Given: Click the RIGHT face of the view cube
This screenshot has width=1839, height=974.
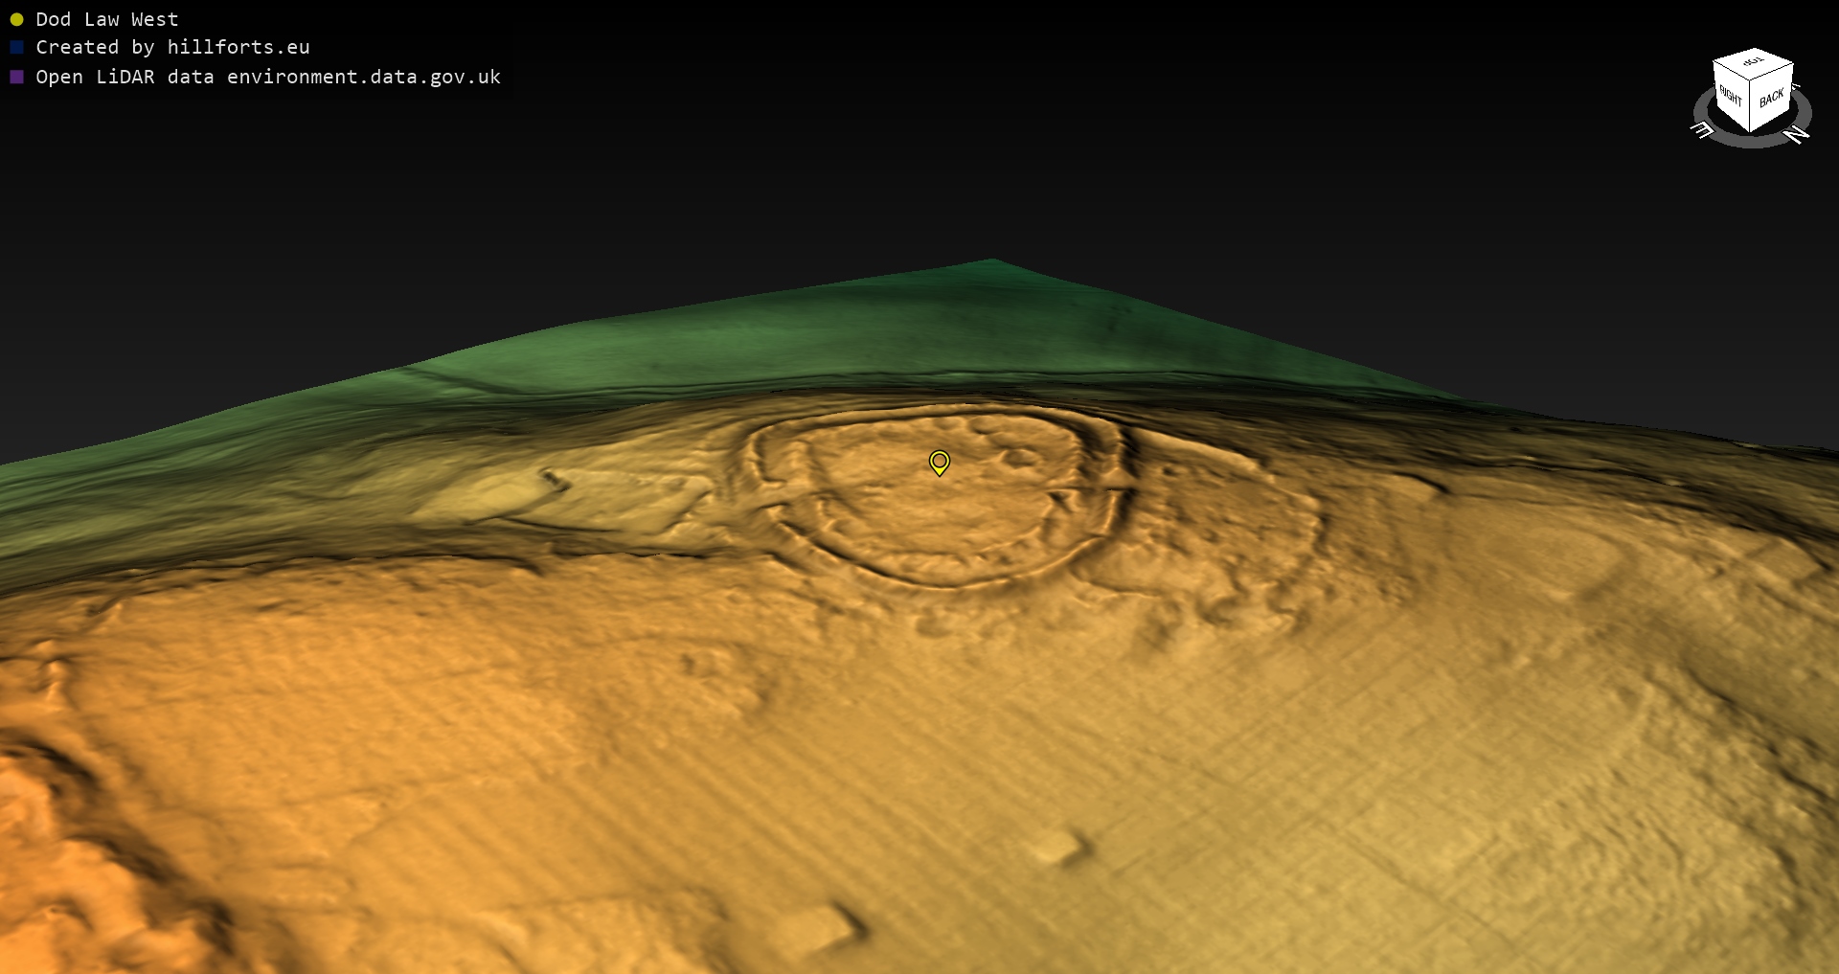Looking at the screenshot, I should 1731,97.
